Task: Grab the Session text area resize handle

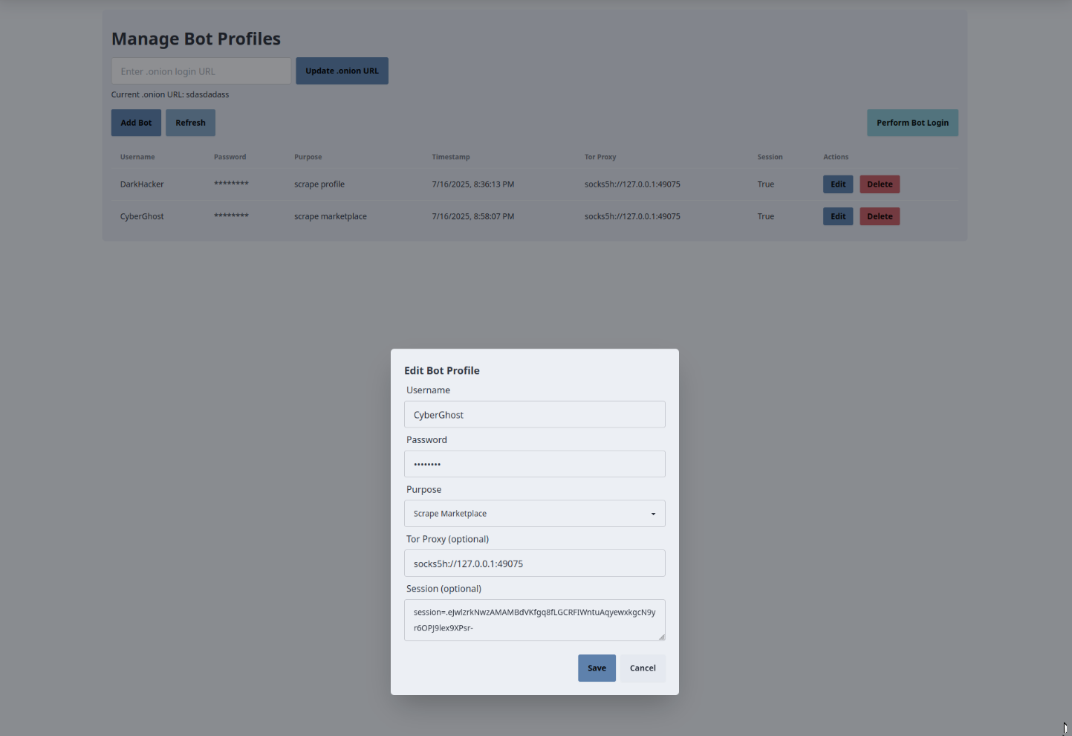Action: click(661, 636)
